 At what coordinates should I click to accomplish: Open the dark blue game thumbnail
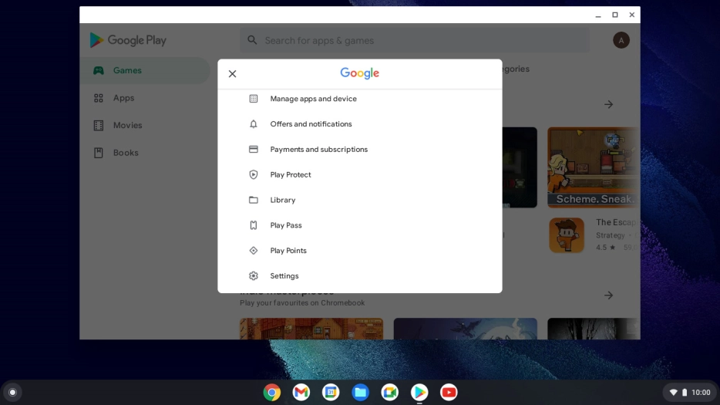point(465,329)
